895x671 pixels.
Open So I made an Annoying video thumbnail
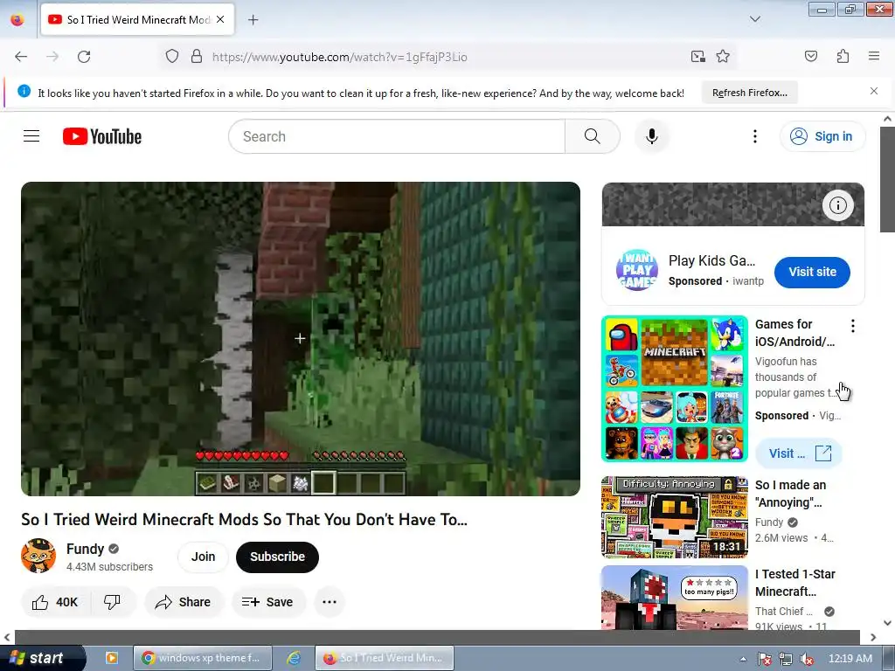pos(675,517)
